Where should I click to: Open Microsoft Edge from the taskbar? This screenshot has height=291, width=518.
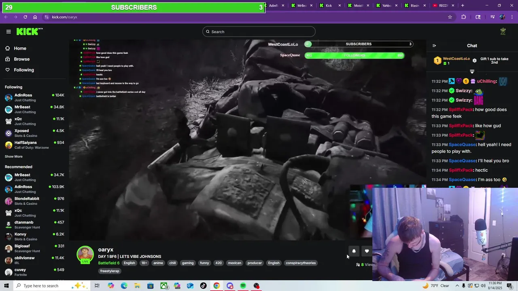pyautogui.click(x=124, y=286)
